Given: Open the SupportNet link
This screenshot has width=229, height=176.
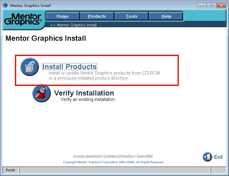Looking at the screenshot, I should click(x=145, y=156).
